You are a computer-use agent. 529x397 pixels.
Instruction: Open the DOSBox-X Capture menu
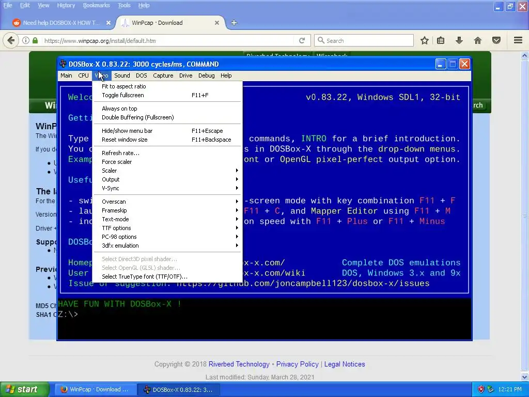coord(163,75)
